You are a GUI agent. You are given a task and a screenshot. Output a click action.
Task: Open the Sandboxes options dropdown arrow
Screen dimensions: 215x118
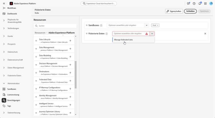pos(146,25)
